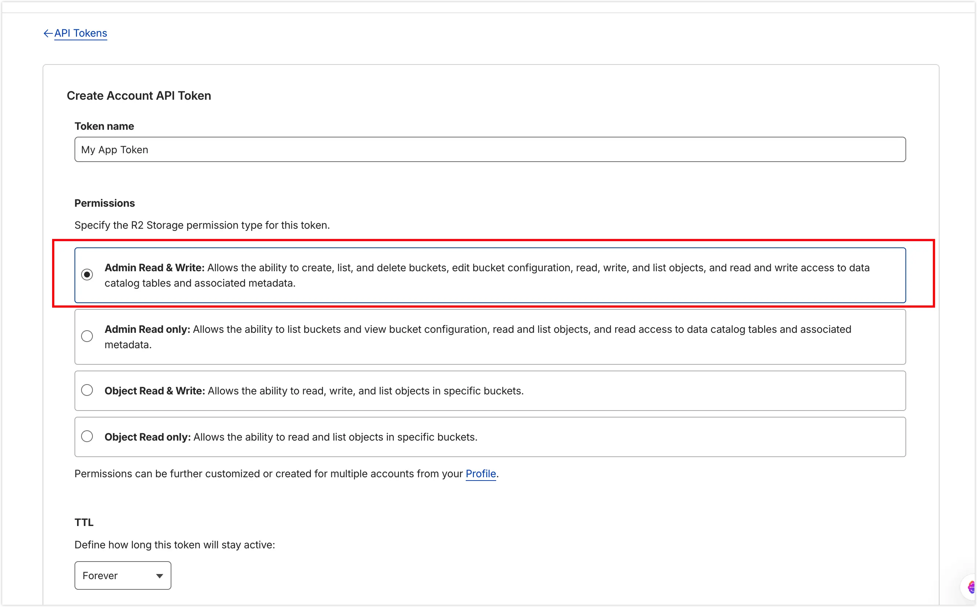Viewport: 977px width, 607px height.
Task: Click the 'Permissions' section heading
Action: coord(105,203)
